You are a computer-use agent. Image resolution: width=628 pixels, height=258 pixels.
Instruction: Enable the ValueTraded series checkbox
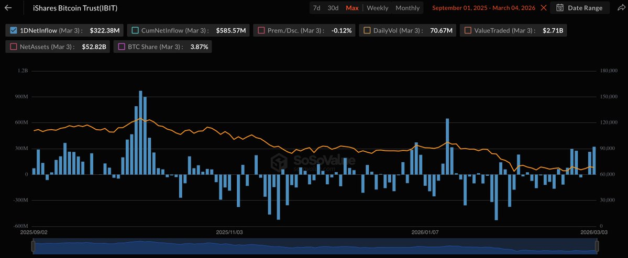468,30
